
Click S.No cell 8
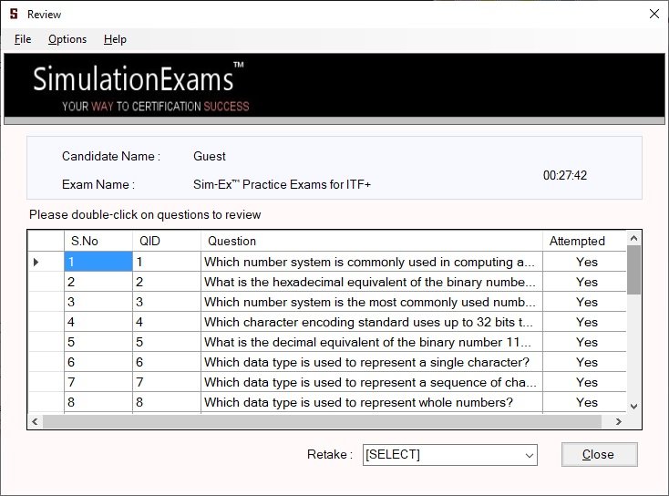(x=98, y=402)
